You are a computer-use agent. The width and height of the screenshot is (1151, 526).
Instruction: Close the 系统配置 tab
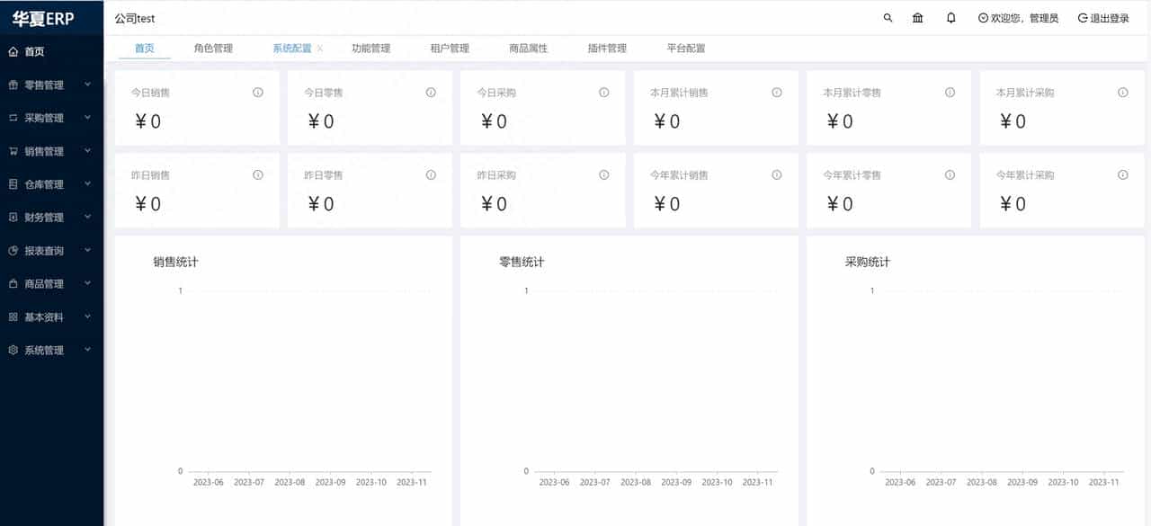tap(320, 49)
